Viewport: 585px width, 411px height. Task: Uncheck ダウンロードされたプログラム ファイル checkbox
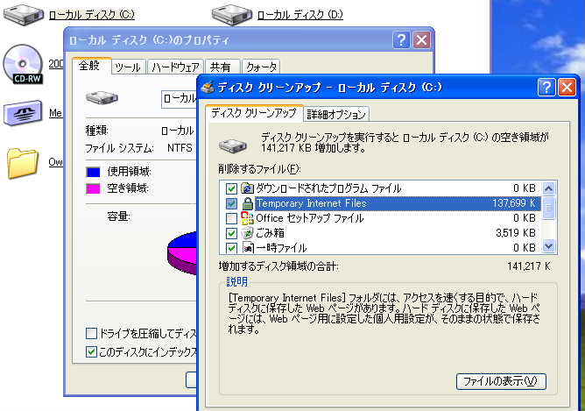(231, 188)
